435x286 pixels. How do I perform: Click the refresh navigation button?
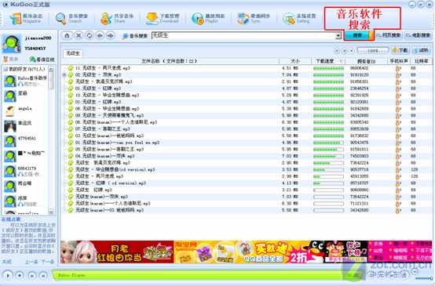(90, 36)
